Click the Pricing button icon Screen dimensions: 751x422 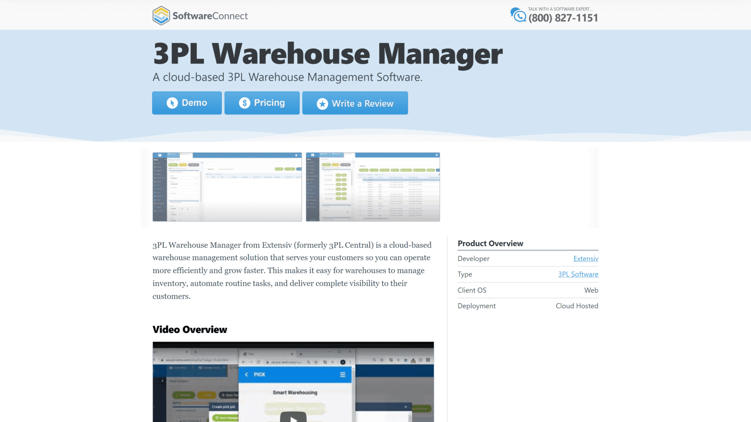click(244, 103)
